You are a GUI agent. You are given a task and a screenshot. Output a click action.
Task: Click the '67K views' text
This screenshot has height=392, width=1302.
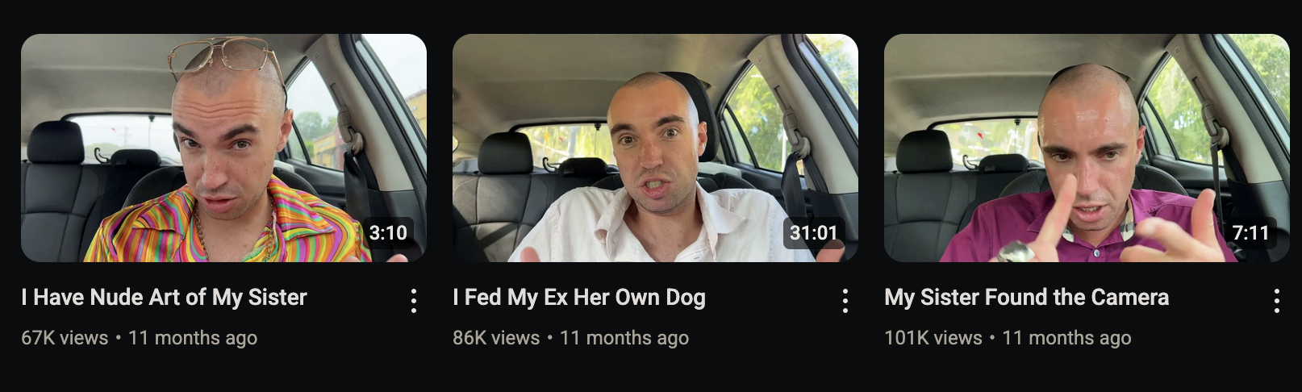pyautogui.click(x=65, y=338)
